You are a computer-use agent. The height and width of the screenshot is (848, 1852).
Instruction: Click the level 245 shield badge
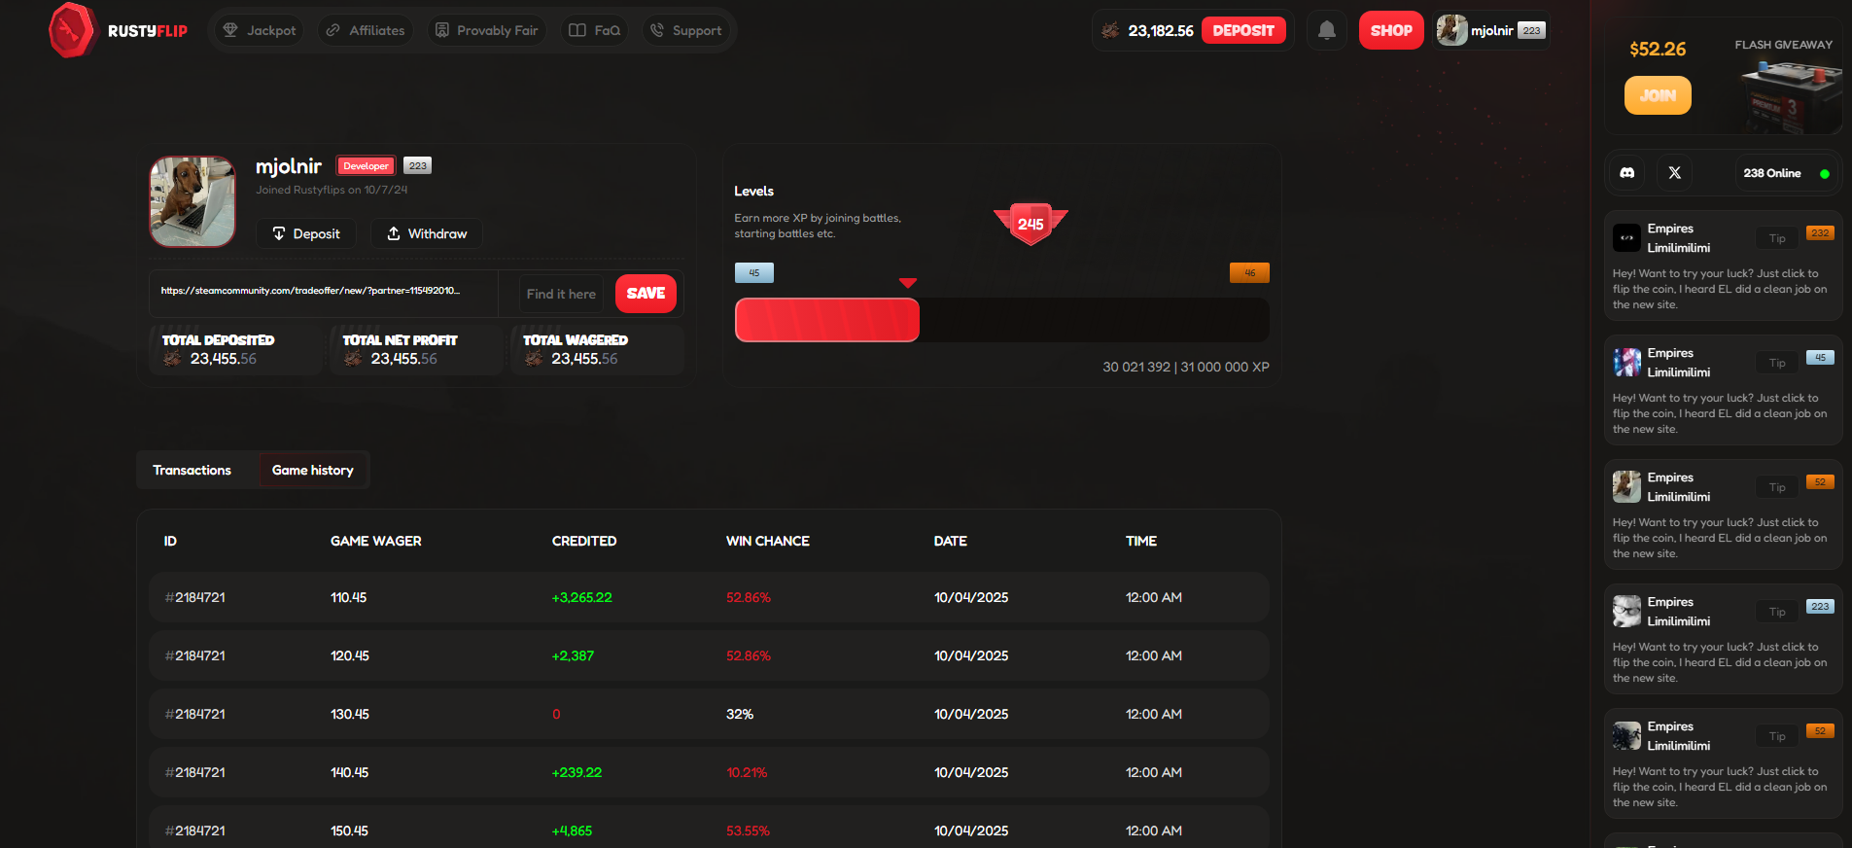click(1031, 224)
